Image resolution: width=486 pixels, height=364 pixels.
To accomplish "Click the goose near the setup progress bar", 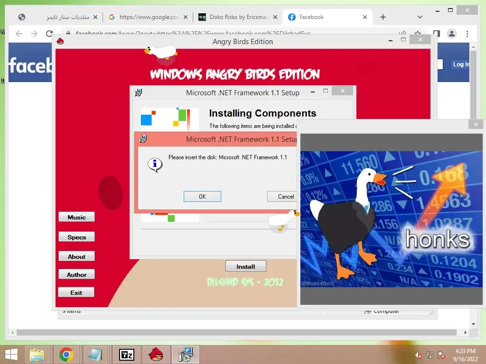I will tap(284, 221).
